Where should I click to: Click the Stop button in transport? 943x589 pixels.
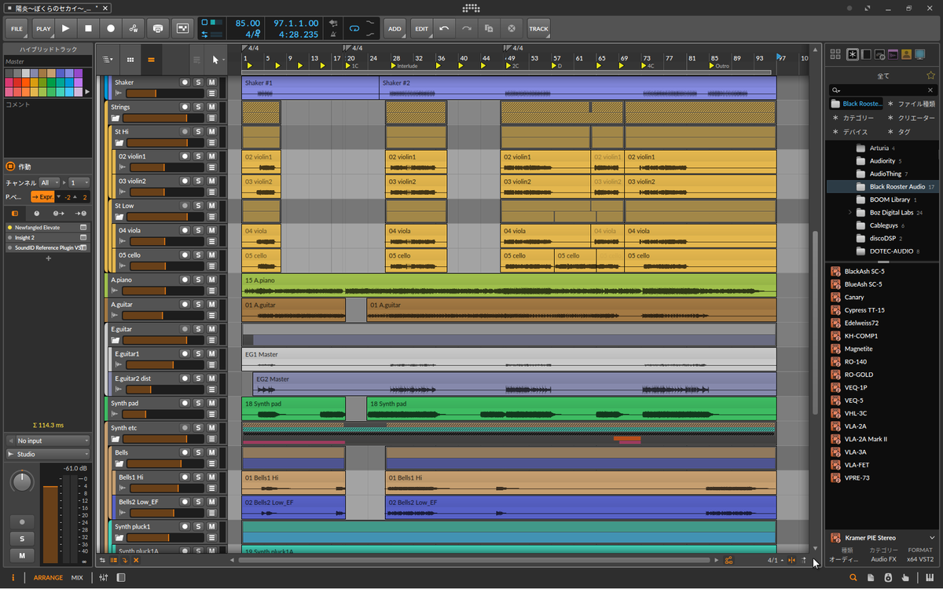[x=88, y=28]
